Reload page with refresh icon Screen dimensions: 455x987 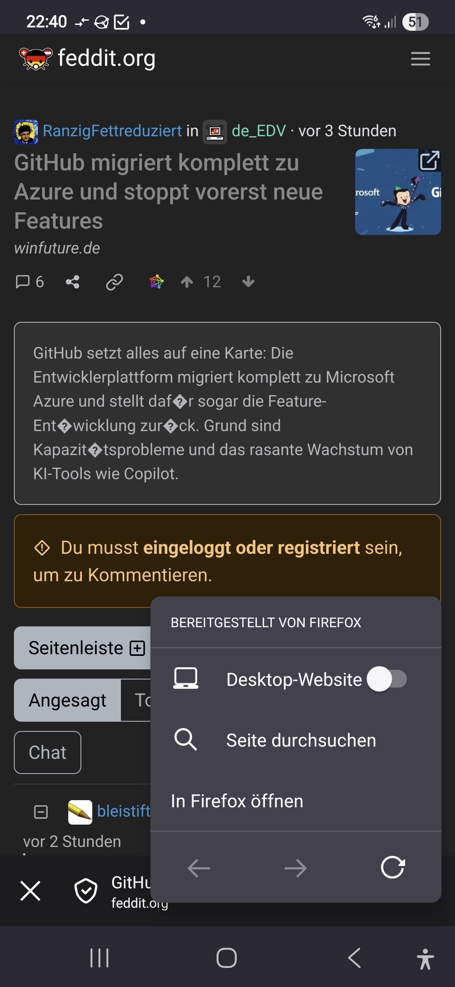point(392,867)
